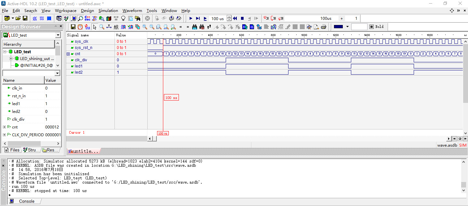Open the File menu
This screenshot has height=206, width=468.
pos(5,10)
